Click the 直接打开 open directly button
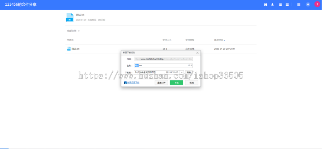The width and height of the screenshot is (322, 149). point(161,83)
